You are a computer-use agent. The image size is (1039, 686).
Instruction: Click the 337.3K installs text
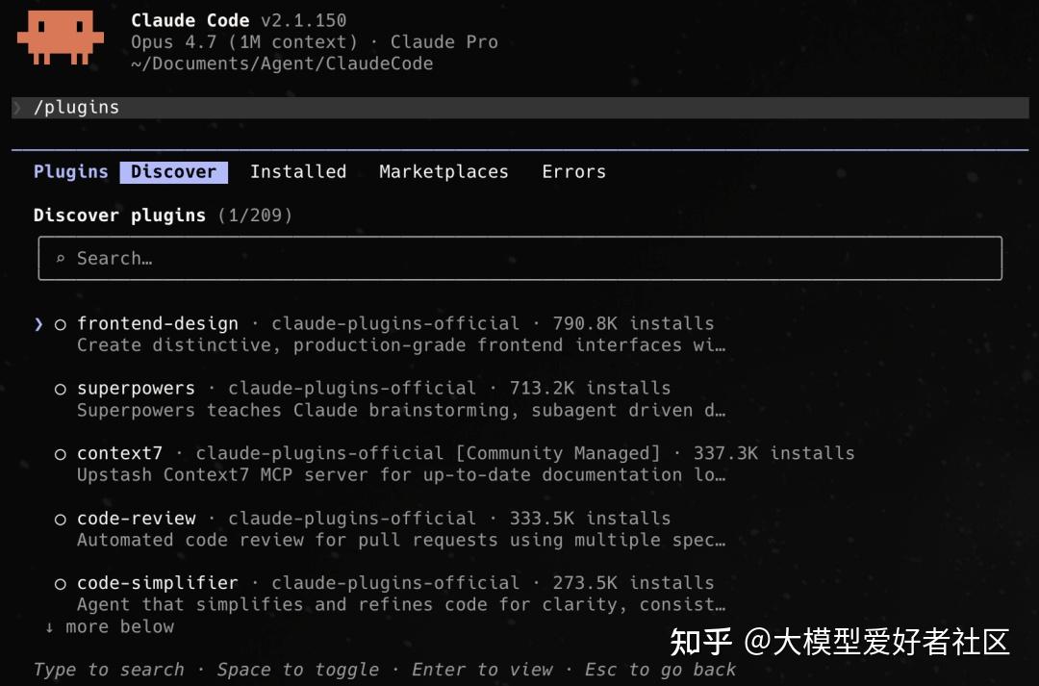point(773,453)
